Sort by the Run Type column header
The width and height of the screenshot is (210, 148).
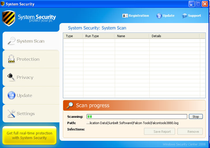[99, 36]
